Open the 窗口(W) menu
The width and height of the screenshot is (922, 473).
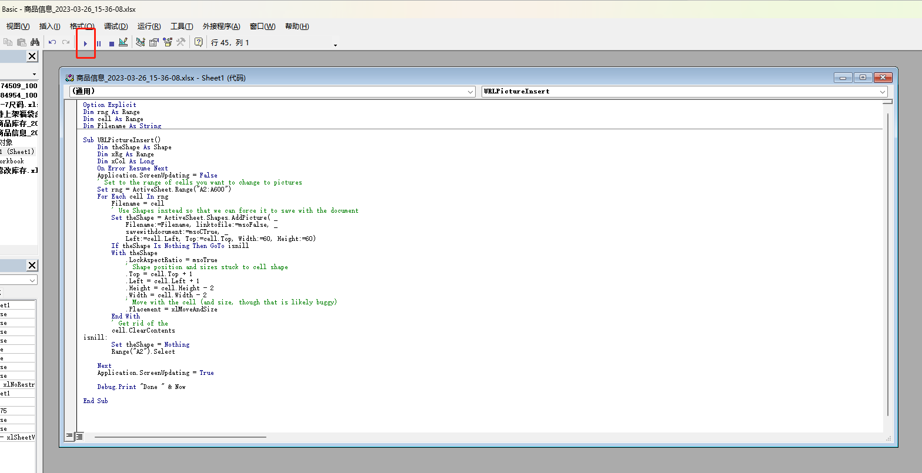(x=262, y=26)
